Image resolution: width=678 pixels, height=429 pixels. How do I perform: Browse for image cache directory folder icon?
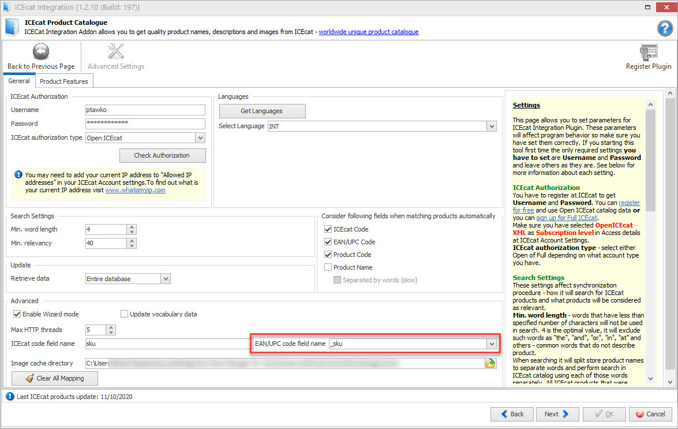click(490, 363)
